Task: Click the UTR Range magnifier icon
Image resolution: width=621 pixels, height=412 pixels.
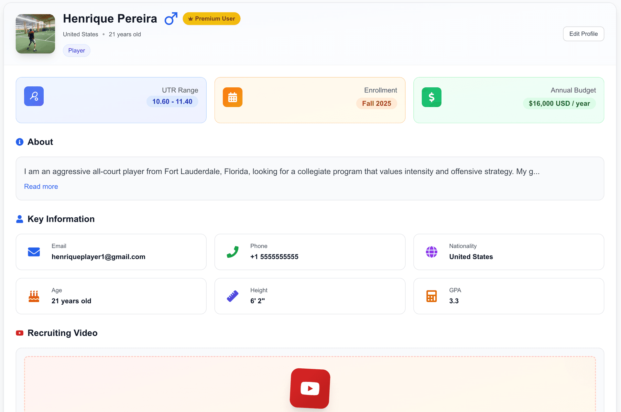Action: click(x=34, y=96)
